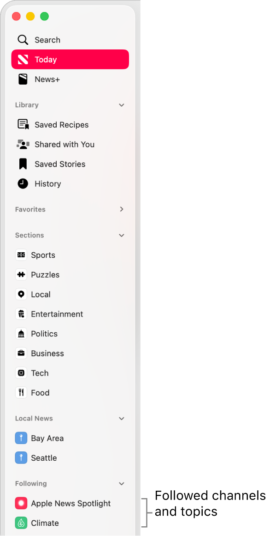
Task: Click the Apple News Spotlight channel icon
Action: (21, 503)
